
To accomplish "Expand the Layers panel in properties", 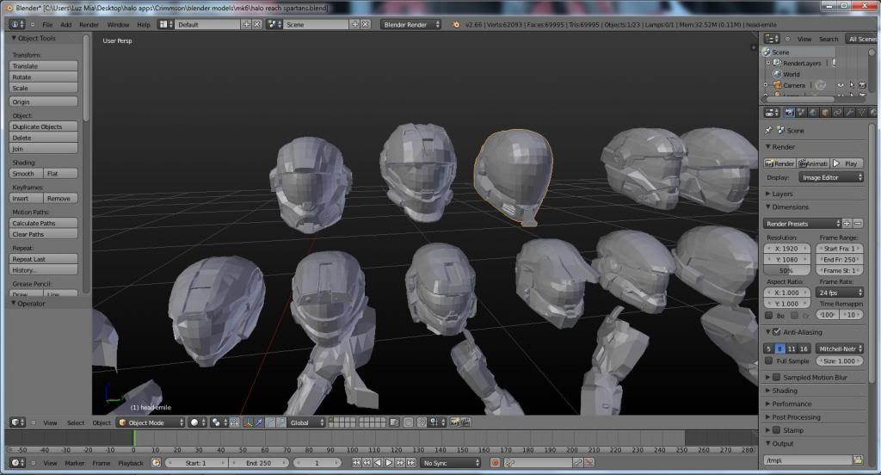I will [782, 194].
